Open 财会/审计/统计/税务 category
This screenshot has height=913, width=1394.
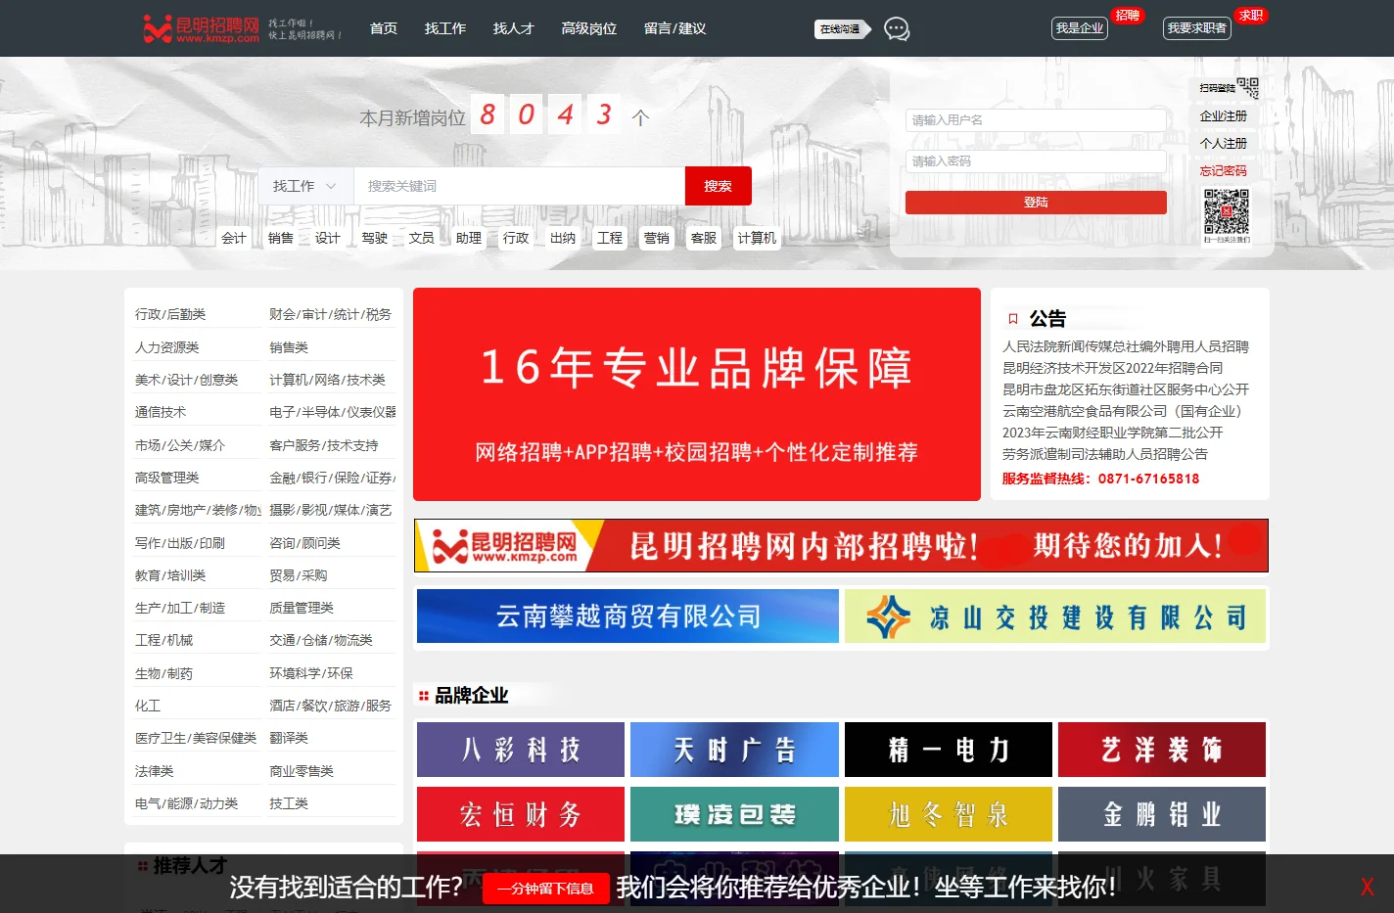pos(330,314)
